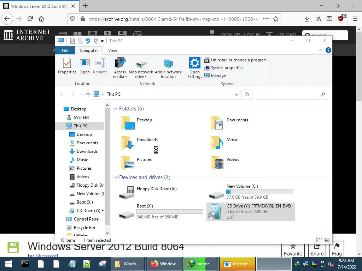Click the Firefox URL address field
362x271 pixels.
[x=173, y=19]
